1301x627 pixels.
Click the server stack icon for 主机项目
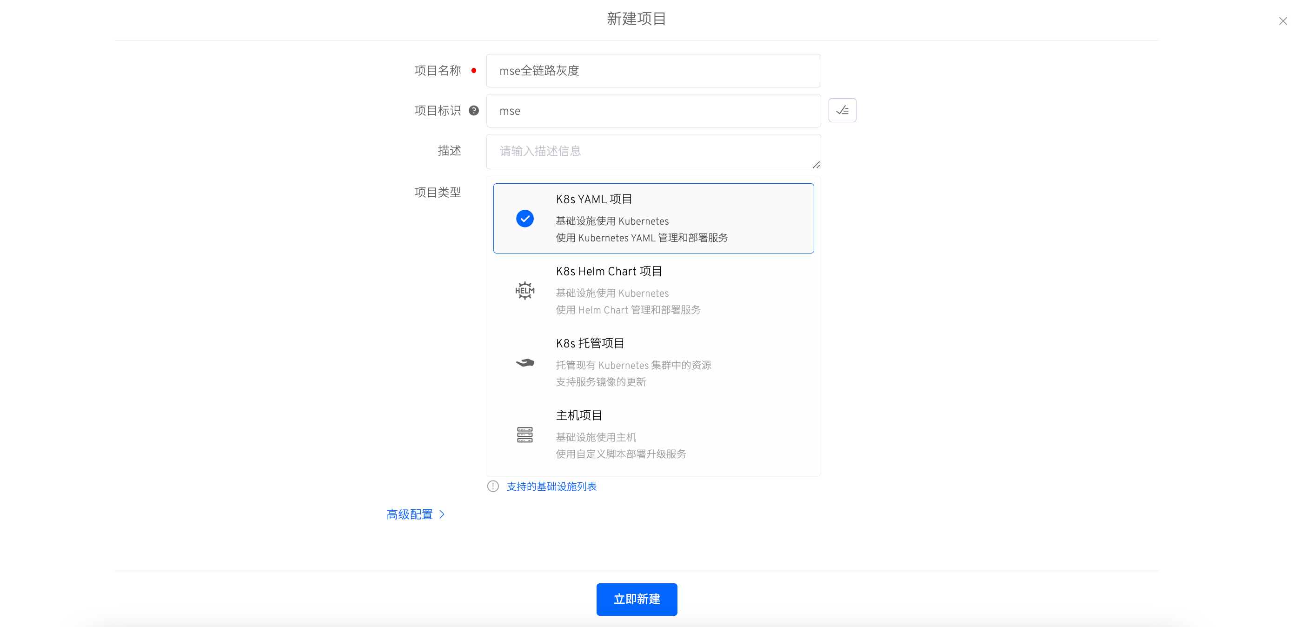pyautogui.click(x=525, y=434)
